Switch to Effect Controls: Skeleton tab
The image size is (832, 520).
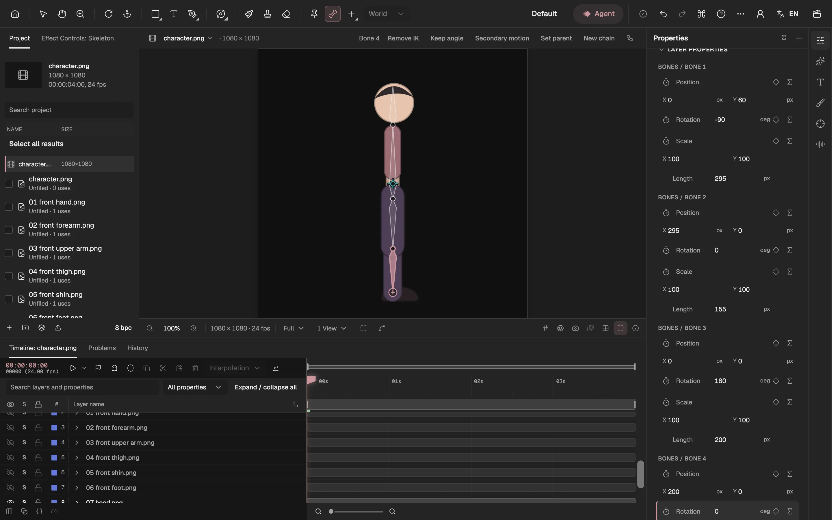coord(77,38)
